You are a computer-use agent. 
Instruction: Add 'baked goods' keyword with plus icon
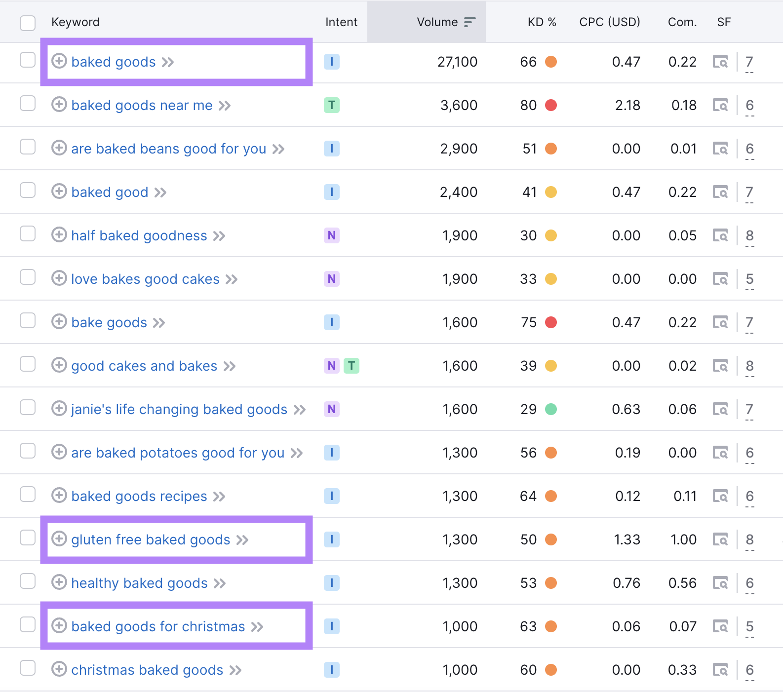59,61
